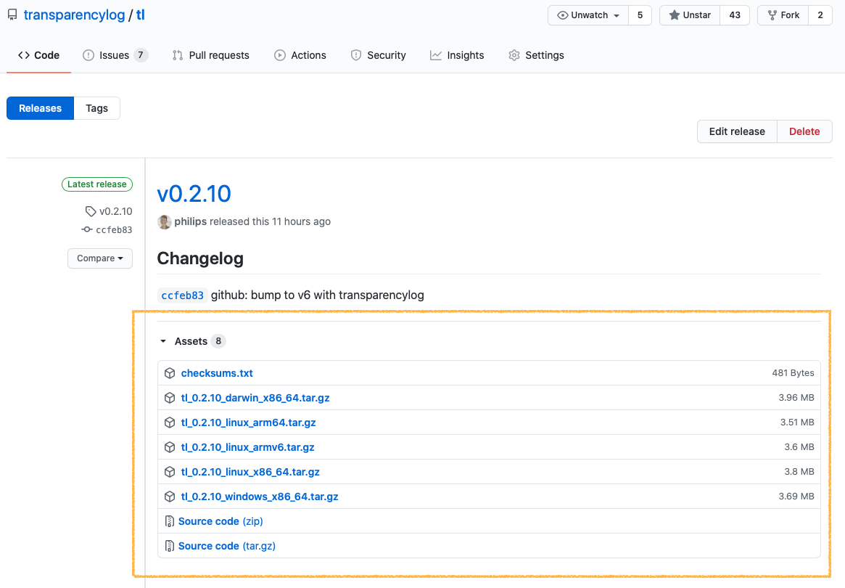Open the Security tab
The image size is (845, 588).
(x=379, y=55)
